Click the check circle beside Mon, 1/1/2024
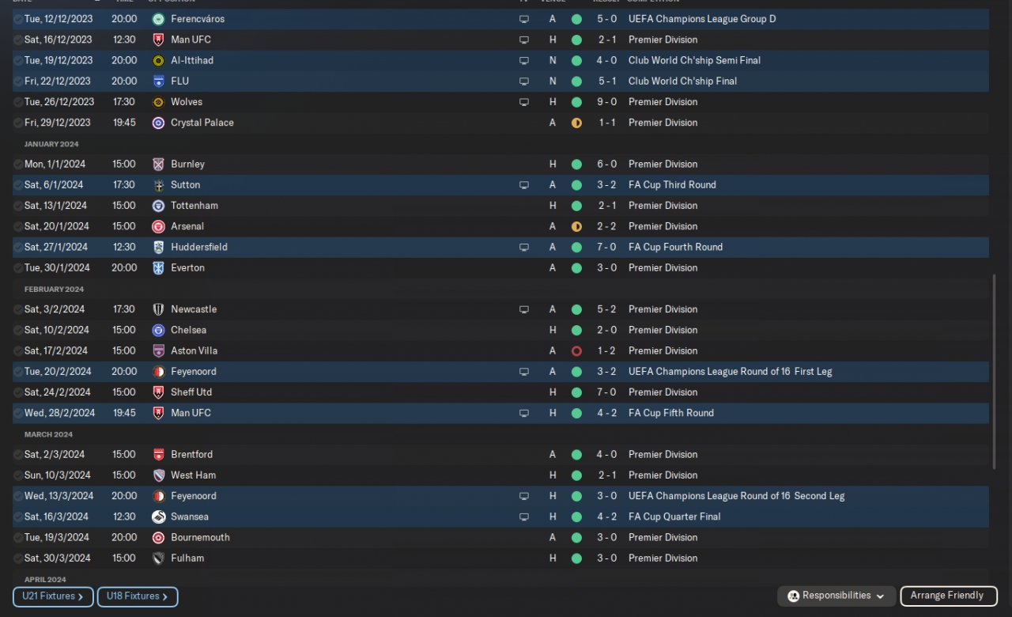The image size is (1012, 617). [x=18, y=165]
